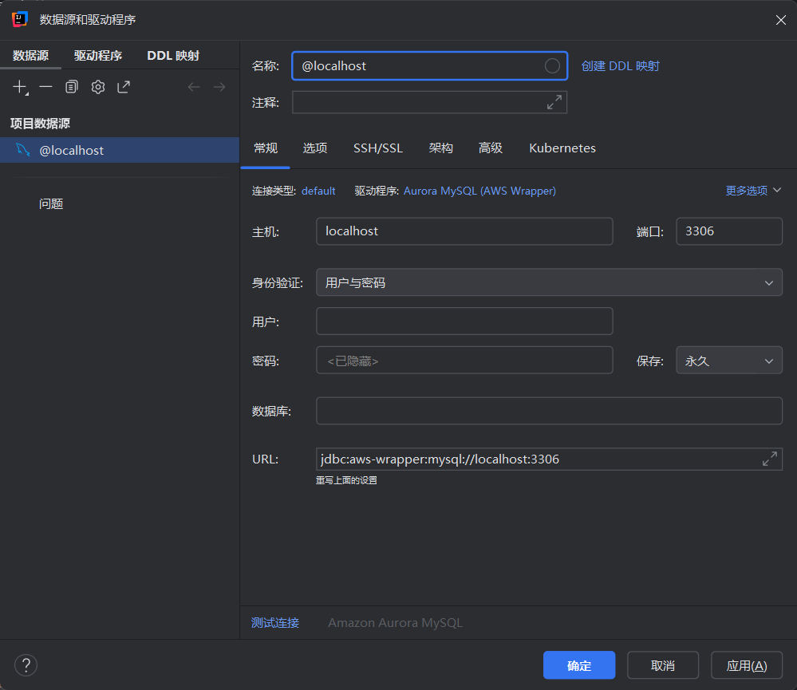
Task: Click the 测试连接 link
Action: [275, 622]
